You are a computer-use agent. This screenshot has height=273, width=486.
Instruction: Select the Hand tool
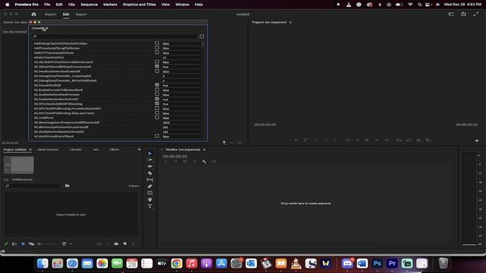pyautogui.click(x=150, y=199)
